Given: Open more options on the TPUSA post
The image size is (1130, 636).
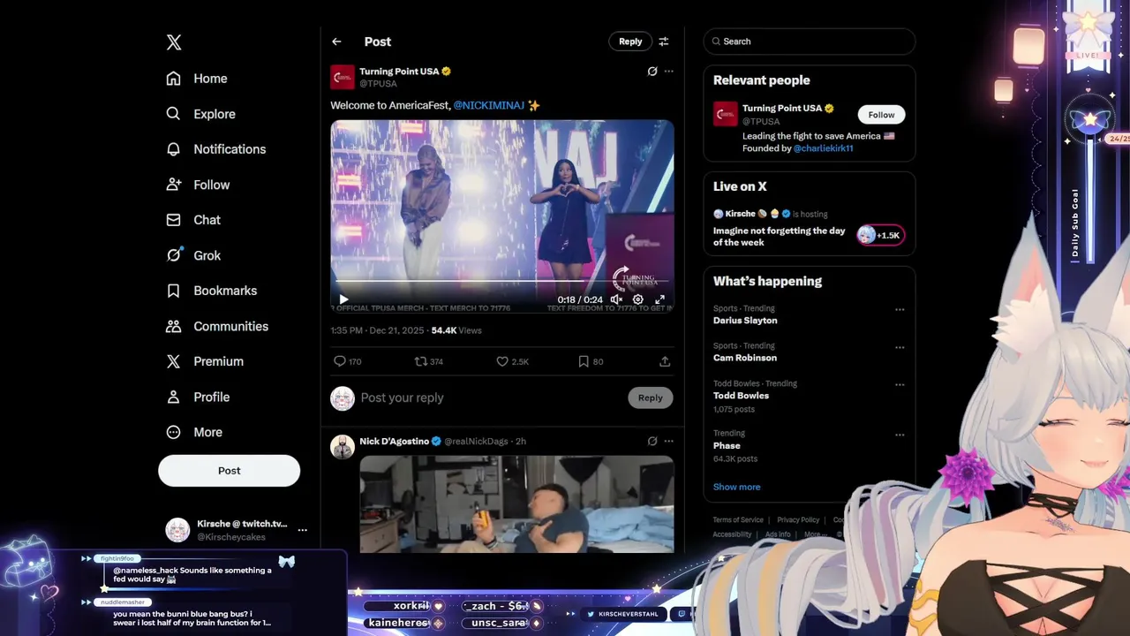Looking at the screenshot, I should 668,72.
